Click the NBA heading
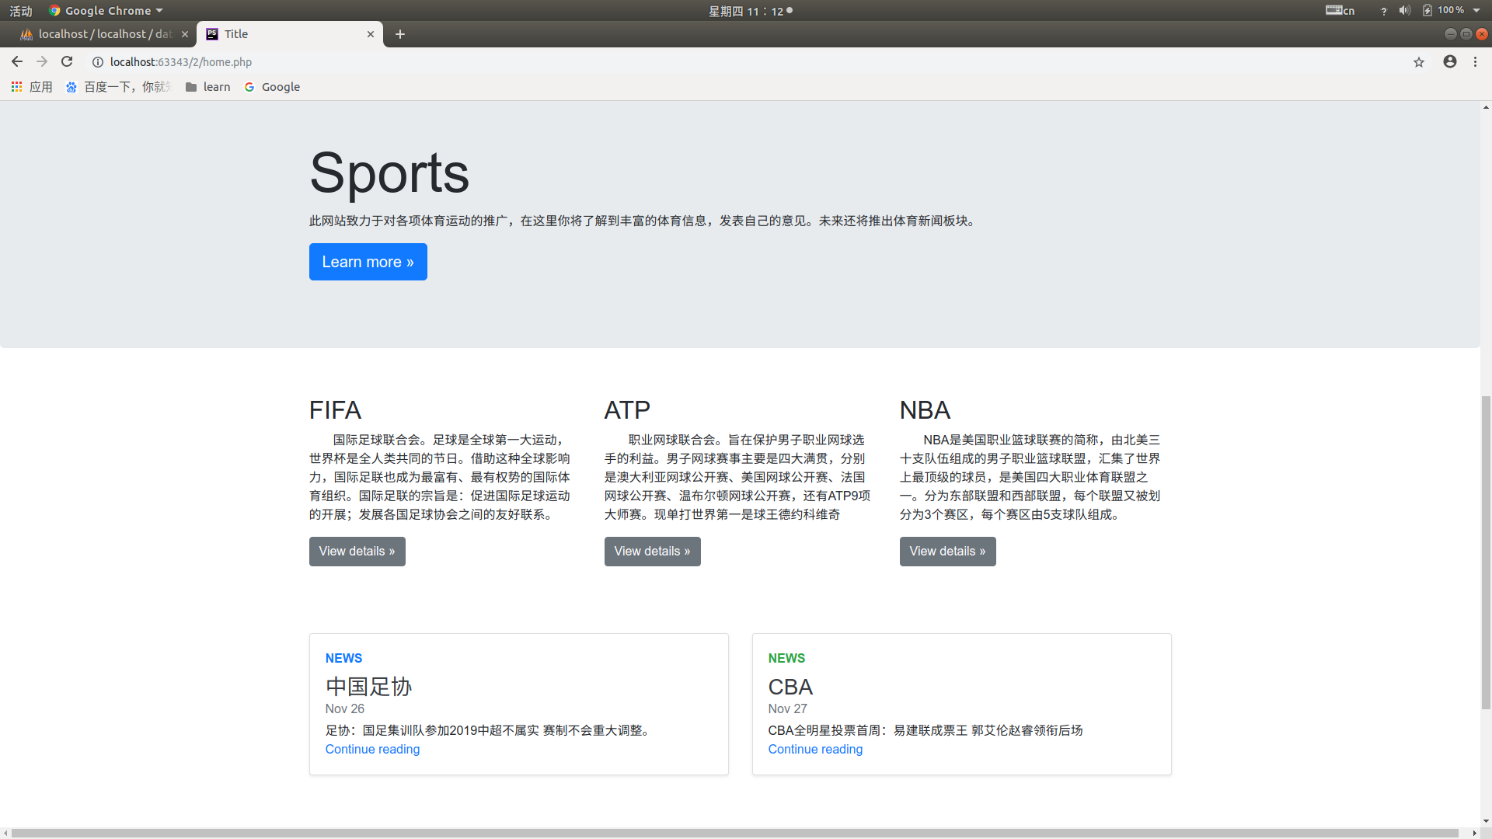The height and width of the screenshot is (839, 1492). [x=925, y=410]
